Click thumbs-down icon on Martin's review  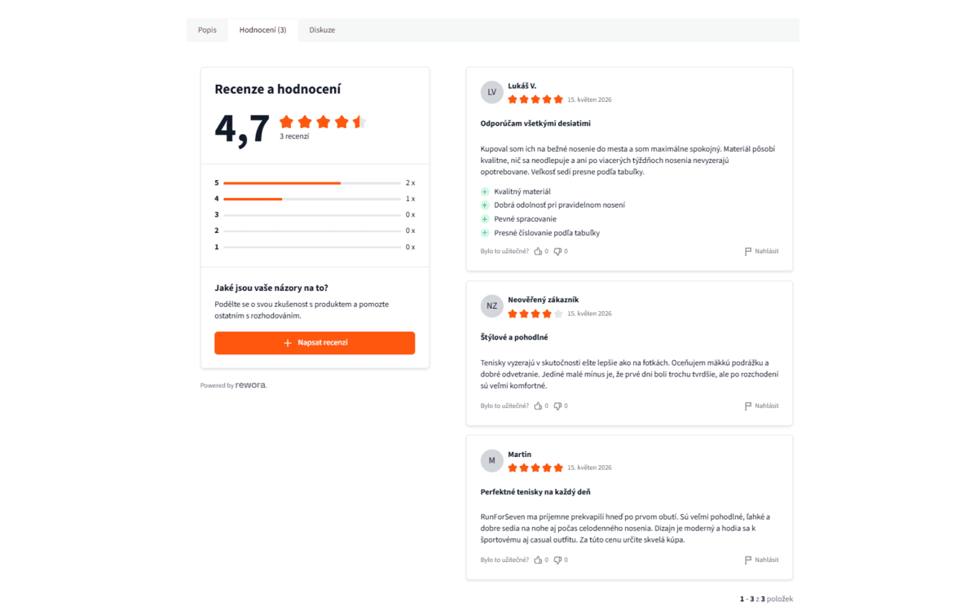point(557,560)
